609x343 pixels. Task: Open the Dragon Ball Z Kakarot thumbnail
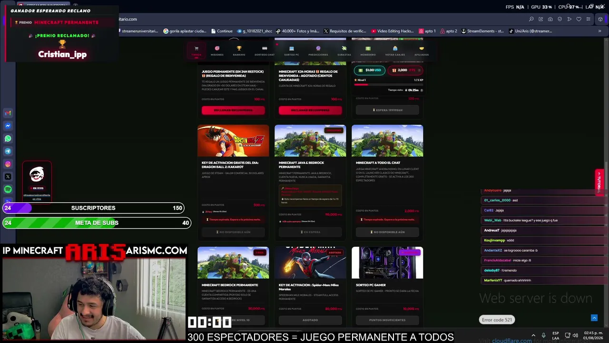pos(233,141)
